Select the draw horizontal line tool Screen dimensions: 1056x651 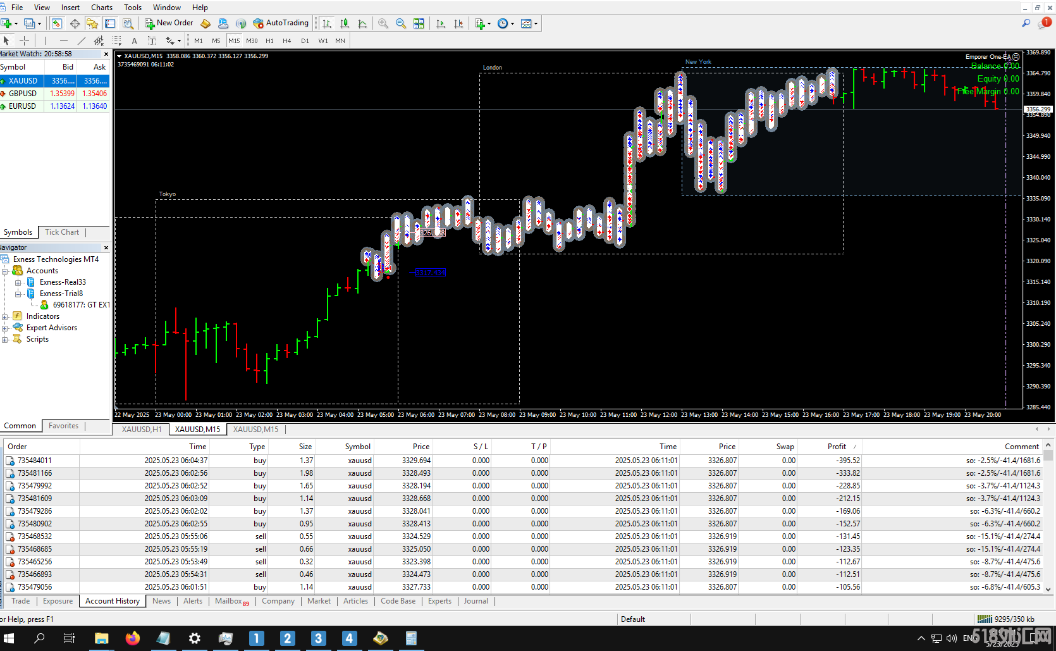point(63,40)
